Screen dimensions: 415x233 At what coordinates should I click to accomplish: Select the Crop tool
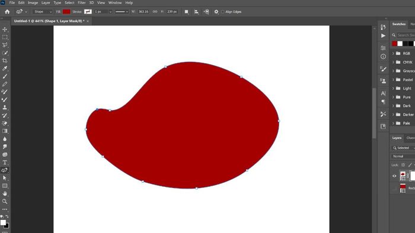(x=5, y=61)
